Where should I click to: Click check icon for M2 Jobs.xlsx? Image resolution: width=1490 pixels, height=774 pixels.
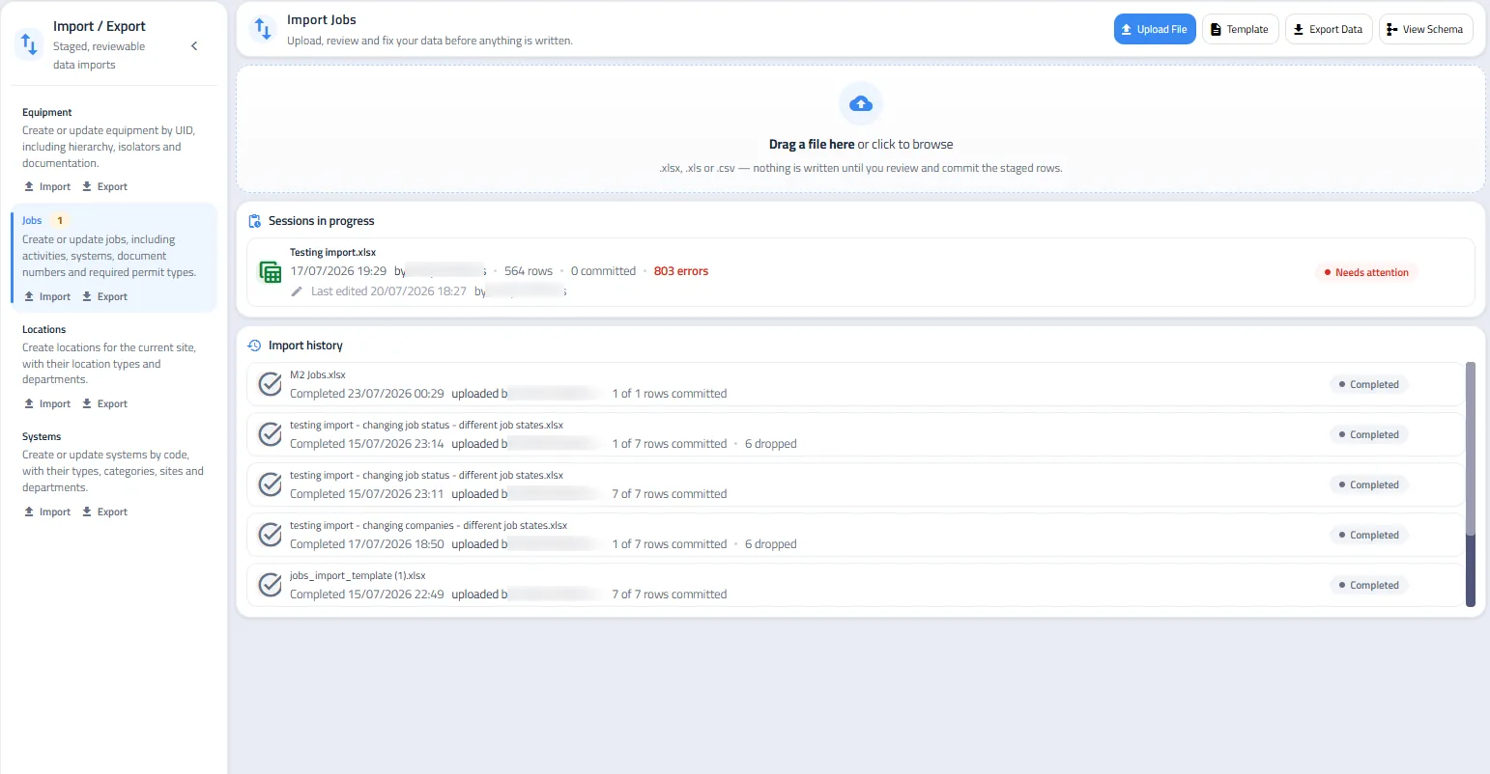(271, 384)
